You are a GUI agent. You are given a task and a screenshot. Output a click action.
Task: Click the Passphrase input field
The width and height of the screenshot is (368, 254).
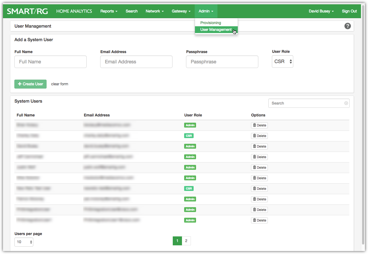point(222,62)
